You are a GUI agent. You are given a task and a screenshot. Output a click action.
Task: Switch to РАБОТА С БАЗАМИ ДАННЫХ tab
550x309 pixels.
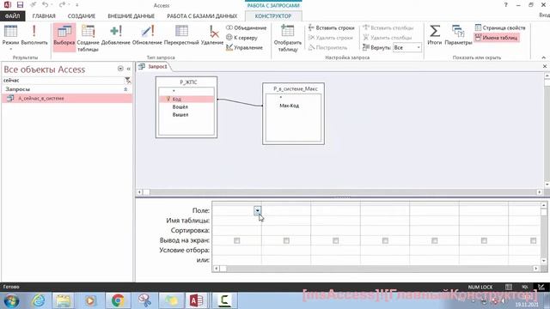tap(202, 16)
